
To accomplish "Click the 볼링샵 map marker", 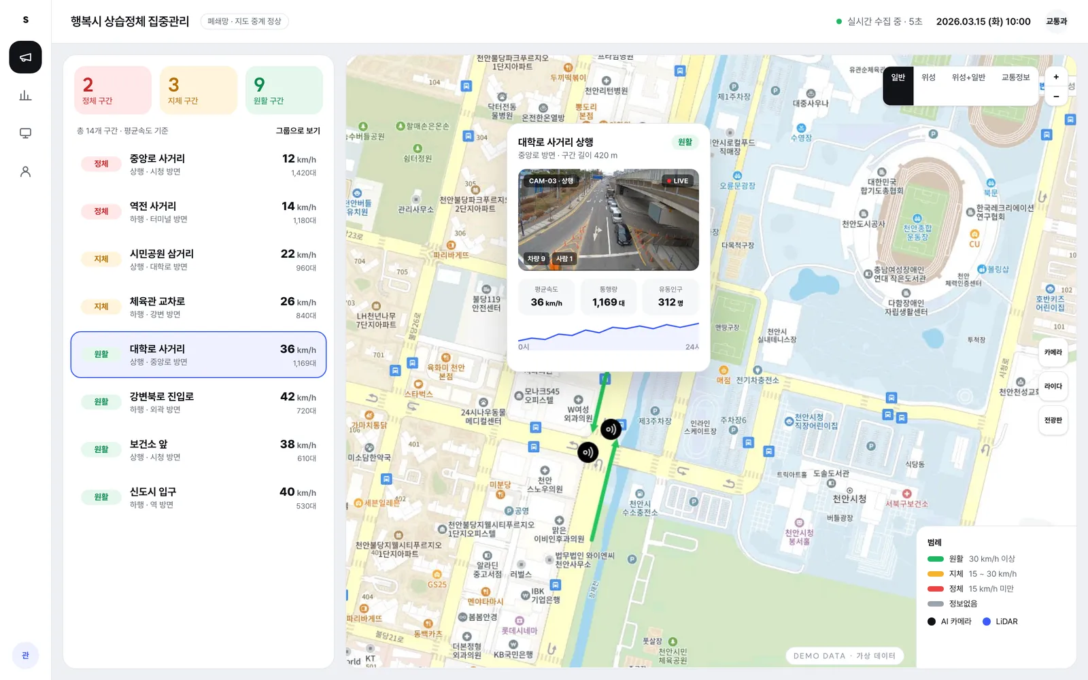I will (x=982, y=269).
